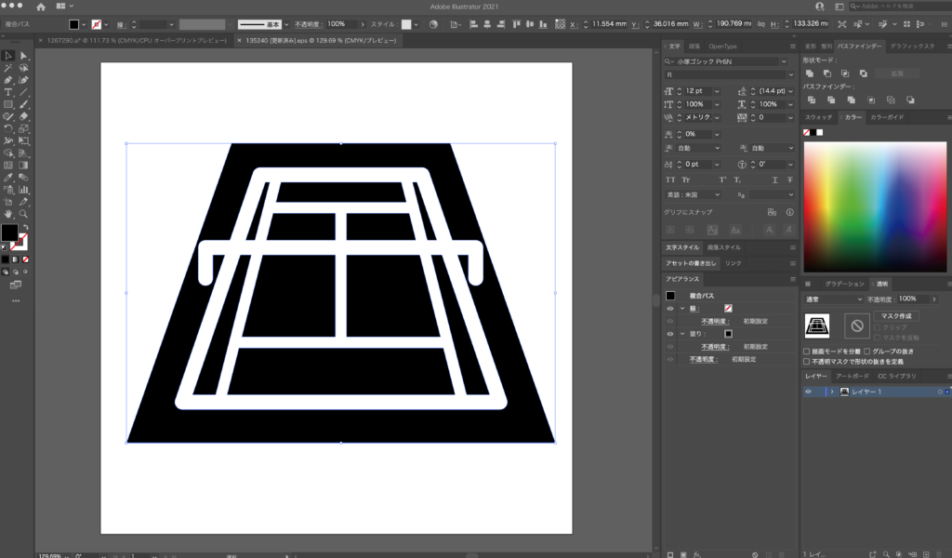The width and height of the screenshot is (952, 558).
Task: Click the Home icon in the top bar
Action: tap(41, 7)
